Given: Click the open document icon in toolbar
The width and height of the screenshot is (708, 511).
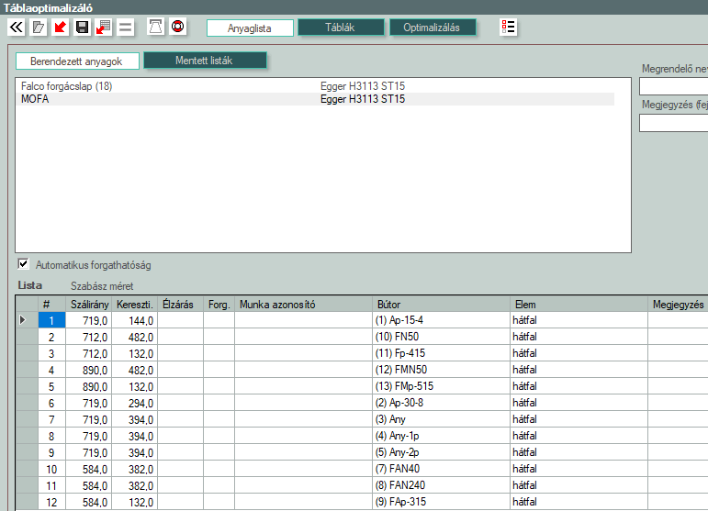Looking at the screenshot, I should coord(38,28).
